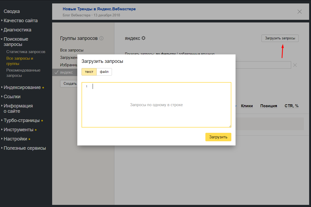Click Создать button under groups list
The width and height of the screenshot is (311, 207).
pos(69,84)
